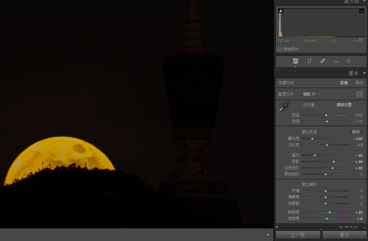Viewport: 368px width, 241px height.
Task: Switch processing mode to 黑白
Action: (359, 83)
